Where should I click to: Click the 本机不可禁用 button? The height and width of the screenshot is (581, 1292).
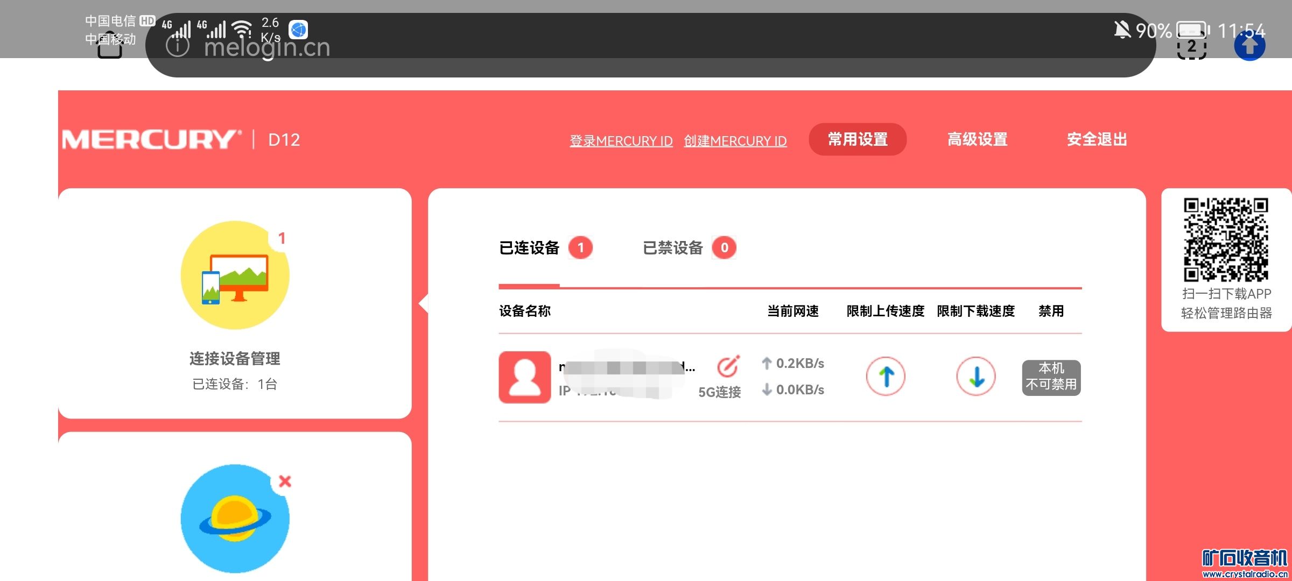click(x=1051, y=377)
